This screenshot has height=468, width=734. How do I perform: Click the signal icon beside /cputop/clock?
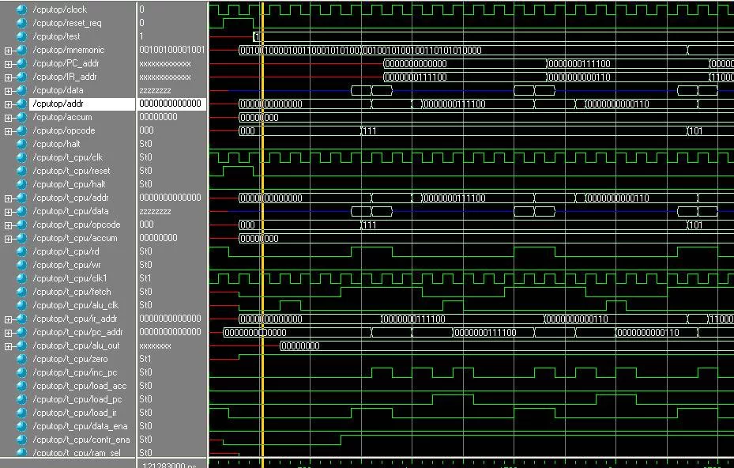tap(21, 9)
